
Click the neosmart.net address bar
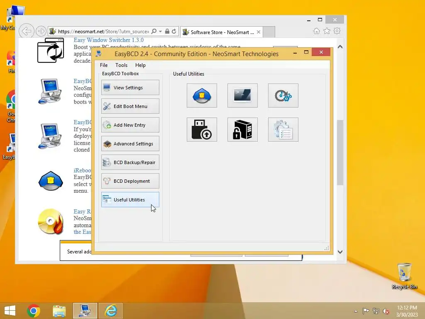[103, 32]
